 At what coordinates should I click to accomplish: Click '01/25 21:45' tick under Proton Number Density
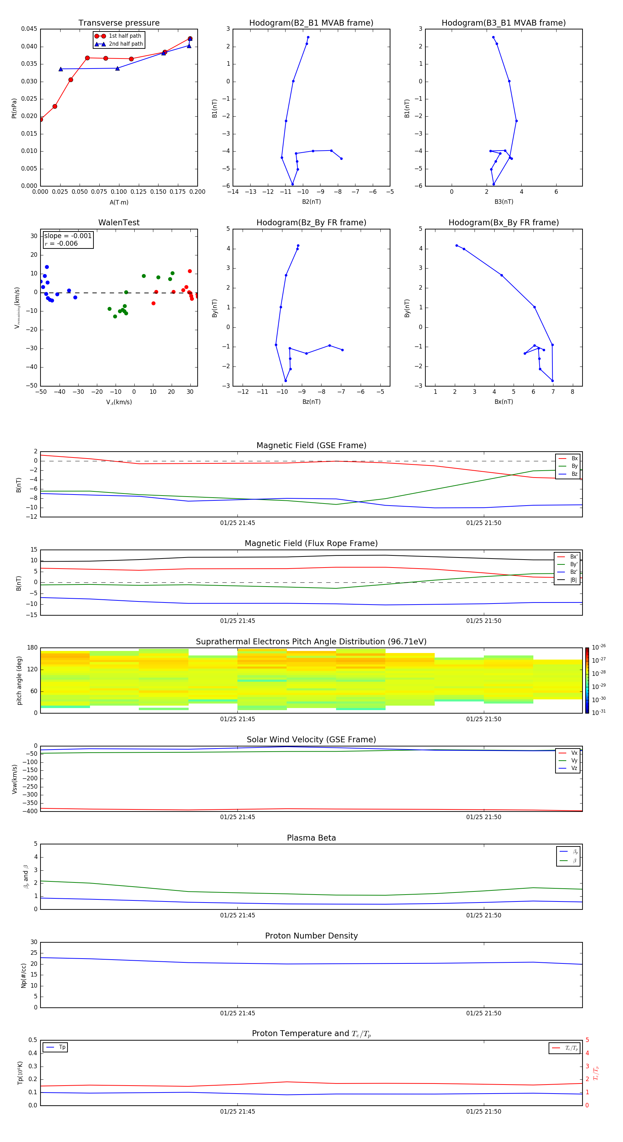tap(238, 1013)
